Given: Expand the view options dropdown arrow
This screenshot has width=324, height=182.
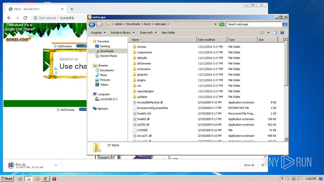Looking at the screenshot, I should [x=268, y=33].
